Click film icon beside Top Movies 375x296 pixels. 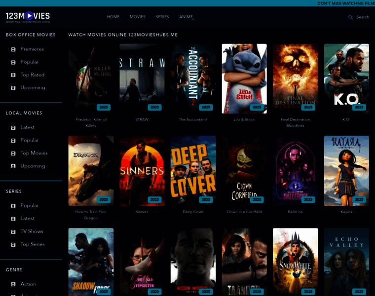(13, 153)
